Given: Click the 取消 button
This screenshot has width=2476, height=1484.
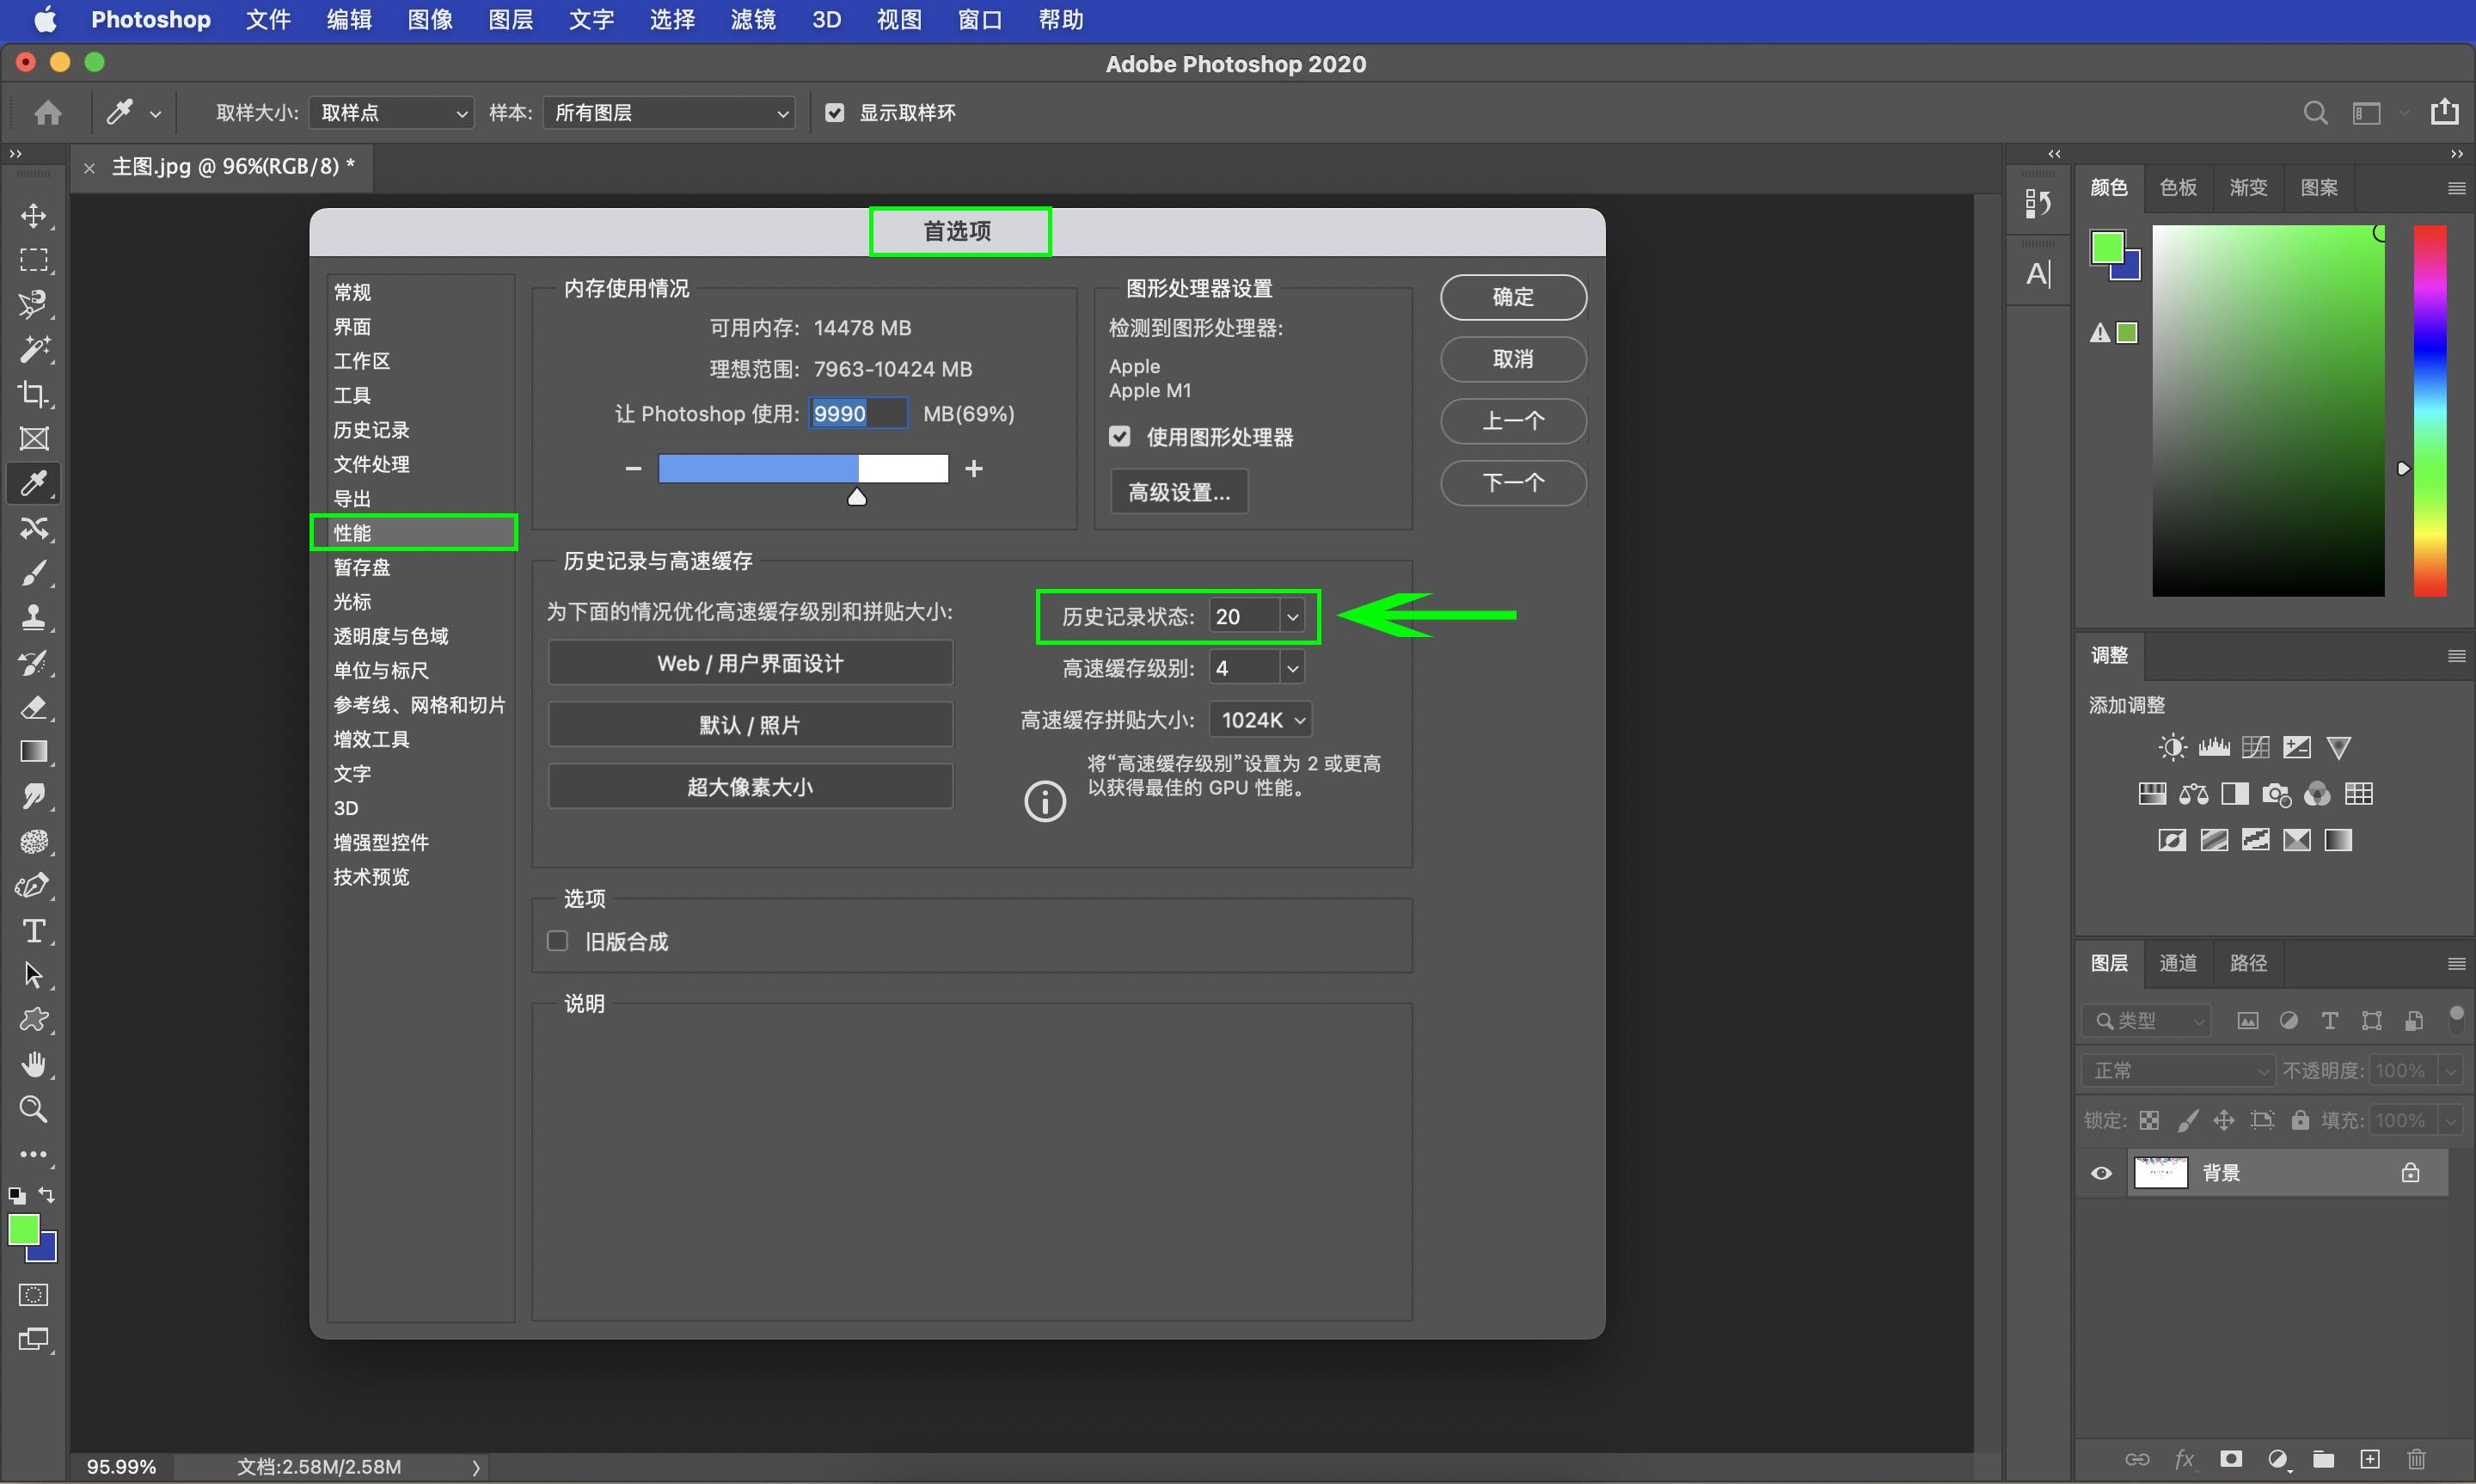Looking at the screenshot, I should click(x=1512, y=359).
